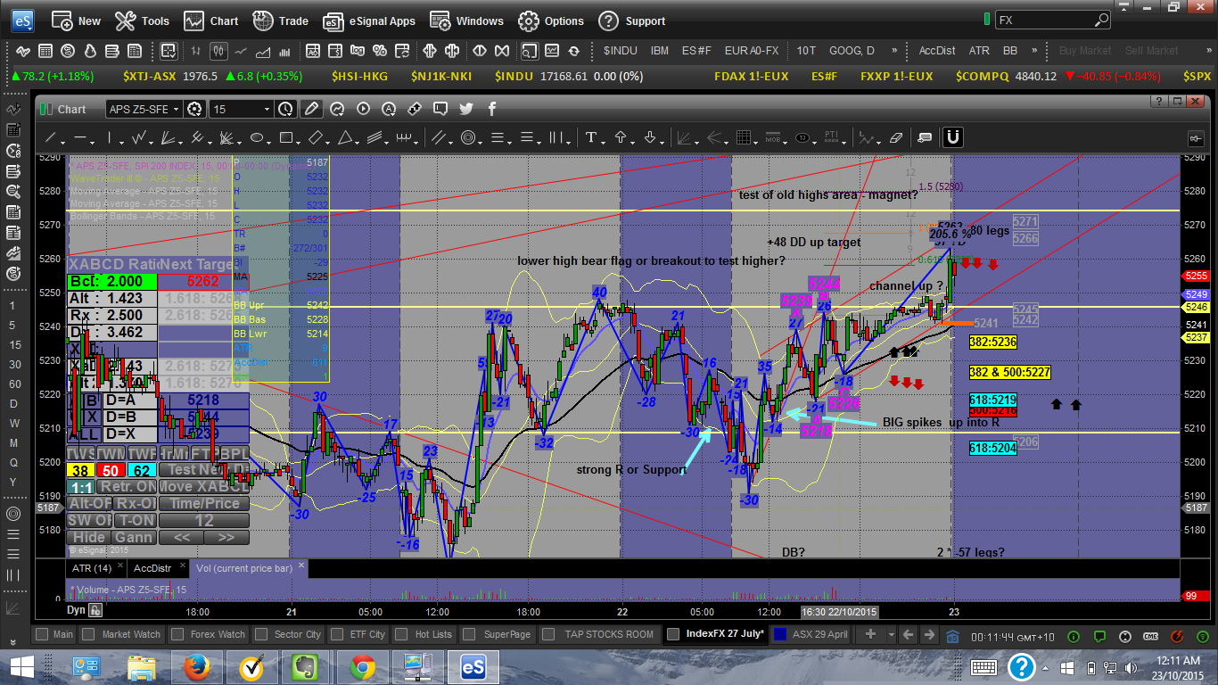Viewport: 1218px width, 685px height.
Task: Show more studies chevron after BB
Action: point(1034,51)
